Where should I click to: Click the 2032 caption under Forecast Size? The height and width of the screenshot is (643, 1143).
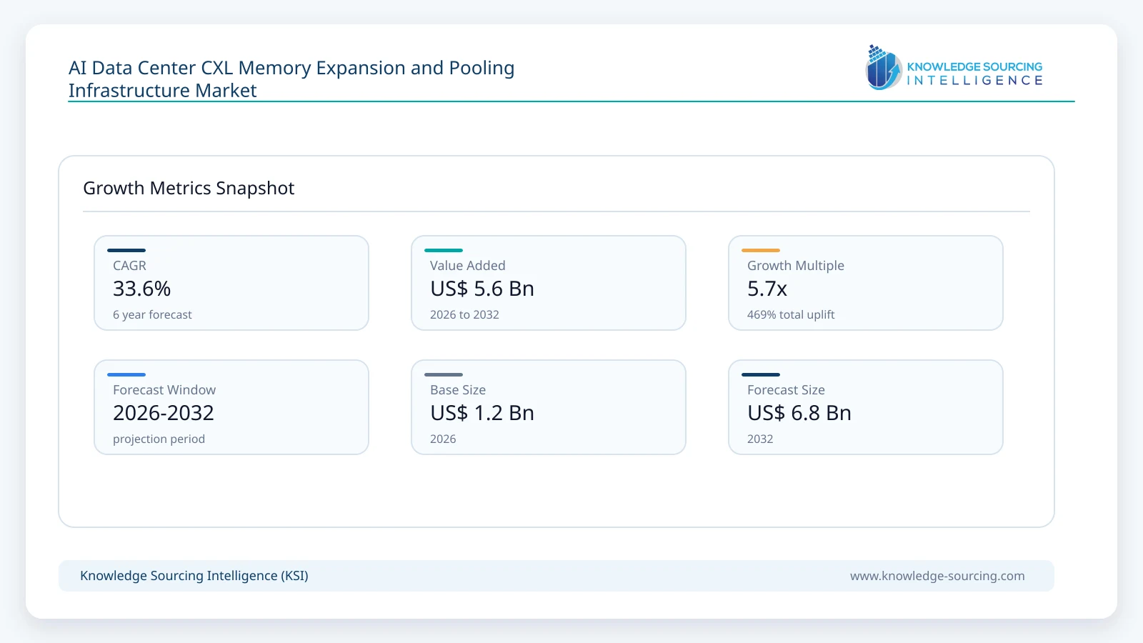click(760, 439)
